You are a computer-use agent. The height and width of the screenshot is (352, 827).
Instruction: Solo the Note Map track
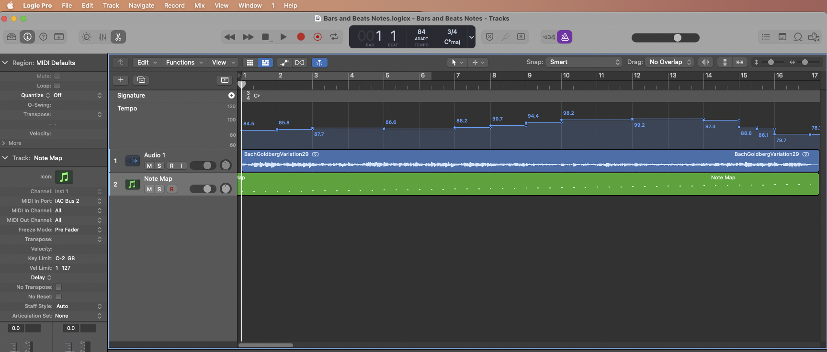(x=159, y=189)
